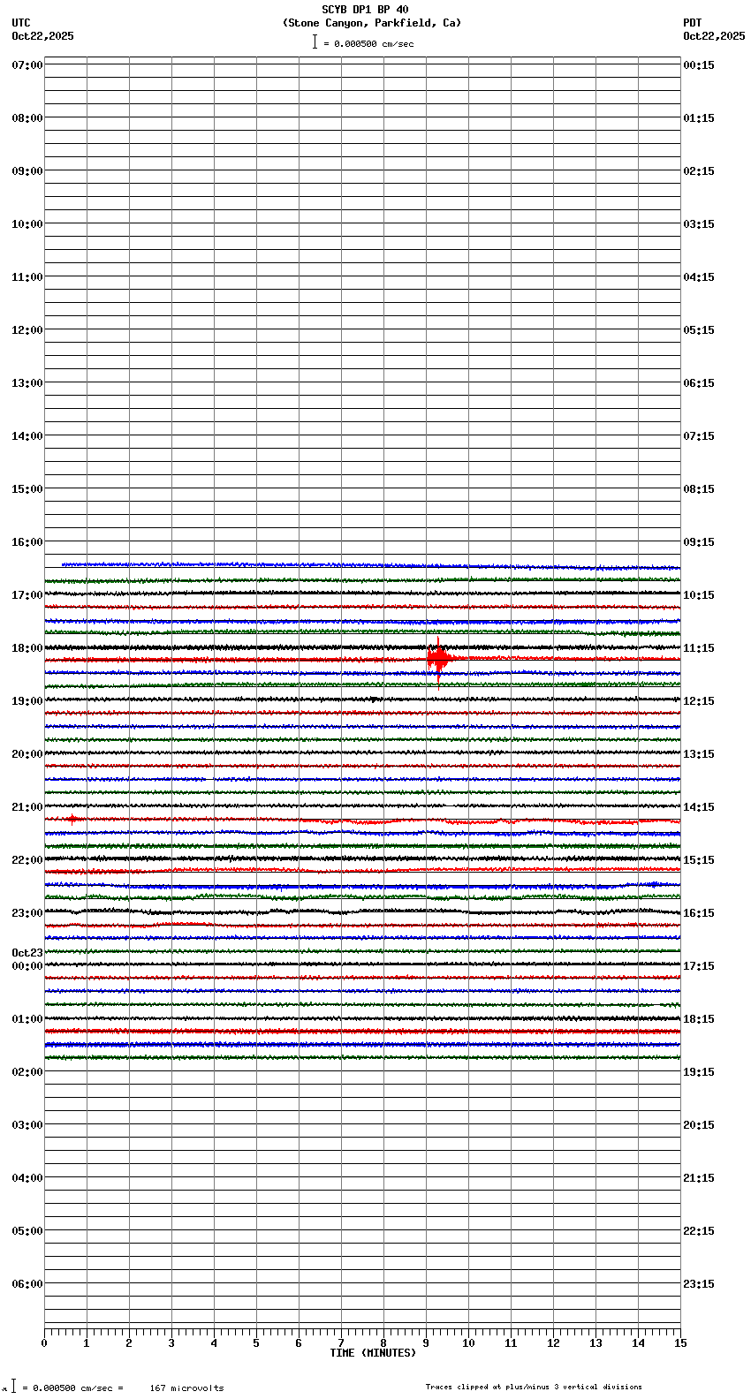Select the '11:15' PDT row label
Viewport: 751px width, 1399px height.
pyautogui.click(x=699, y=648)
